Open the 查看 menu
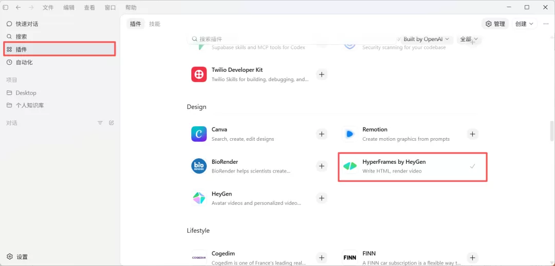Screen dimensions: 555x266 click(89, 7)
